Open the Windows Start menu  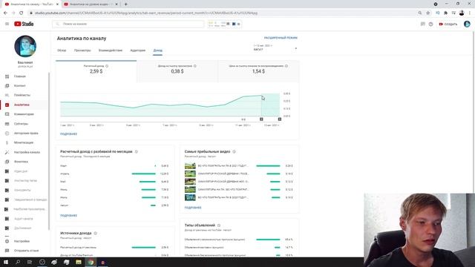[6, 262]
